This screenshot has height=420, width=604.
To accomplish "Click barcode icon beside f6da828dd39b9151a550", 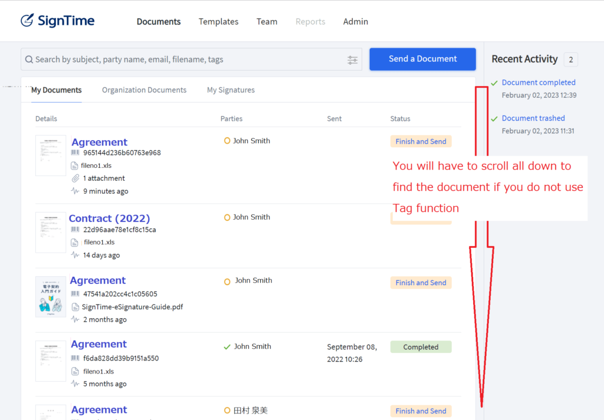I will (x=75, y=358).
